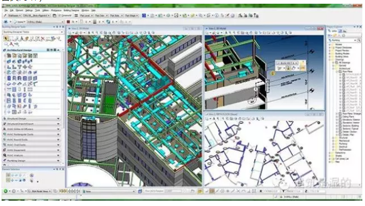Open the Building Designer Tasks dropdown
Image resolution: width=365 pixels, height=206 pixels.
tap(33, 32)
